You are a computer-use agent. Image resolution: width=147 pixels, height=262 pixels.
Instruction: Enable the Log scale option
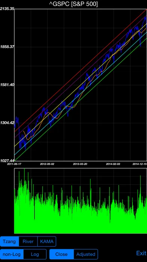tap(35, 254)
